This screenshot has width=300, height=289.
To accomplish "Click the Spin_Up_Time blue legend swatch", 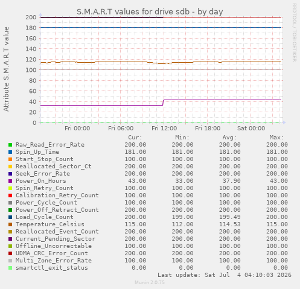I will coord(10,152).
